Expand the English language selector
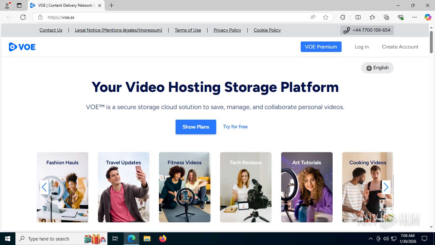The image size is (435, 245). 377,68
